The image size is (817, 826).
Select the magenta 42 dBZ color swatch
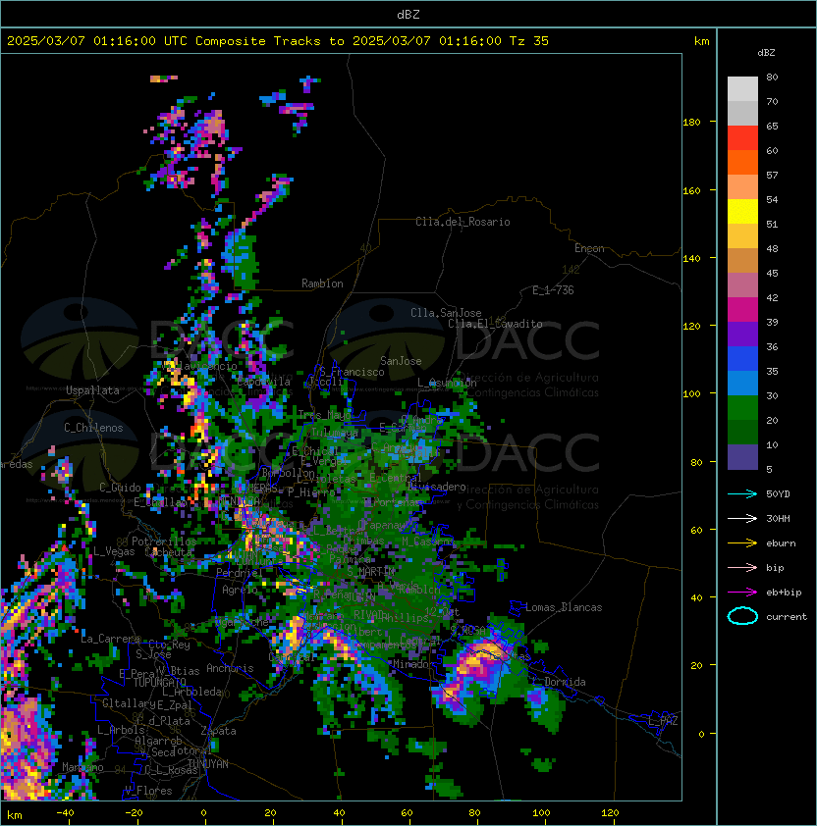pos(742,309)
